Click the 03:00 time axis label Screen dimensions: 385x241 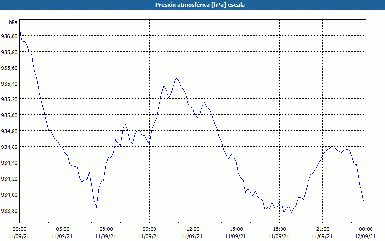(x=63, y=229)
